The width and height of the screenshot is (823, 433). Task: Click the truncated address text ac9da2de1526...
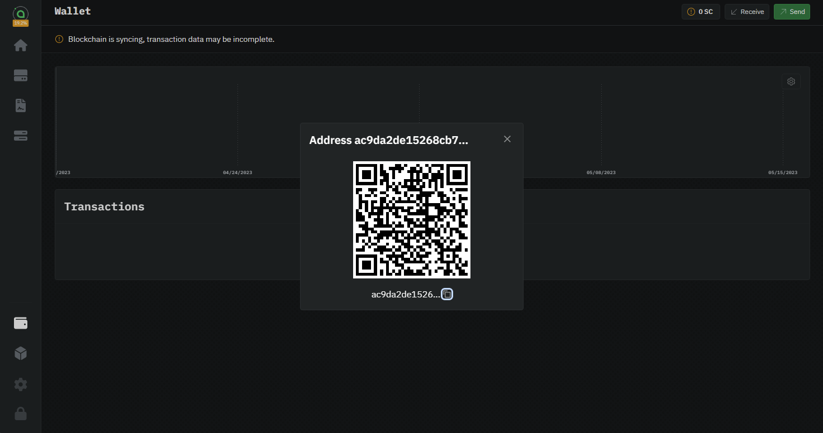[x=405, y=295]
